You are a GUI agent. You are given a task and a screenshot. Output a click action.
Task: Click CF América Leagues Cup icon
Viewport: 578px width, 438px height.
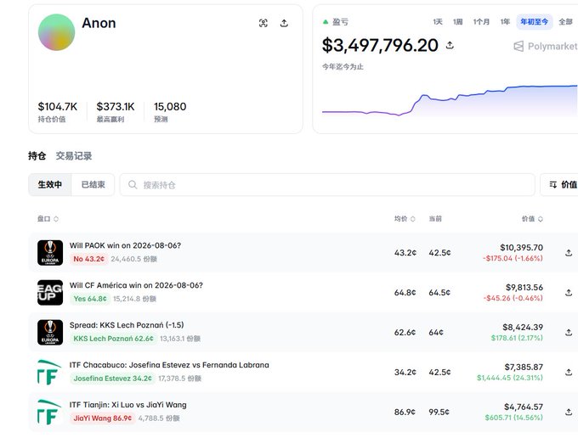coord(50,292)
